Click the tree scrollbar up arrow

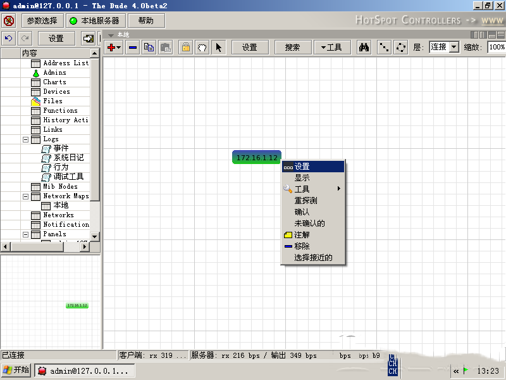tap(94, 53)
